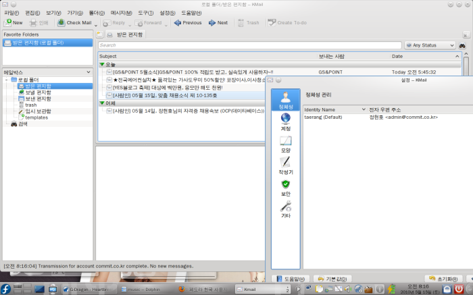The width and height of the screenshot is (473, 295).
Task: Open the Any Status filter dropdown
Action: tap(430, 45)
